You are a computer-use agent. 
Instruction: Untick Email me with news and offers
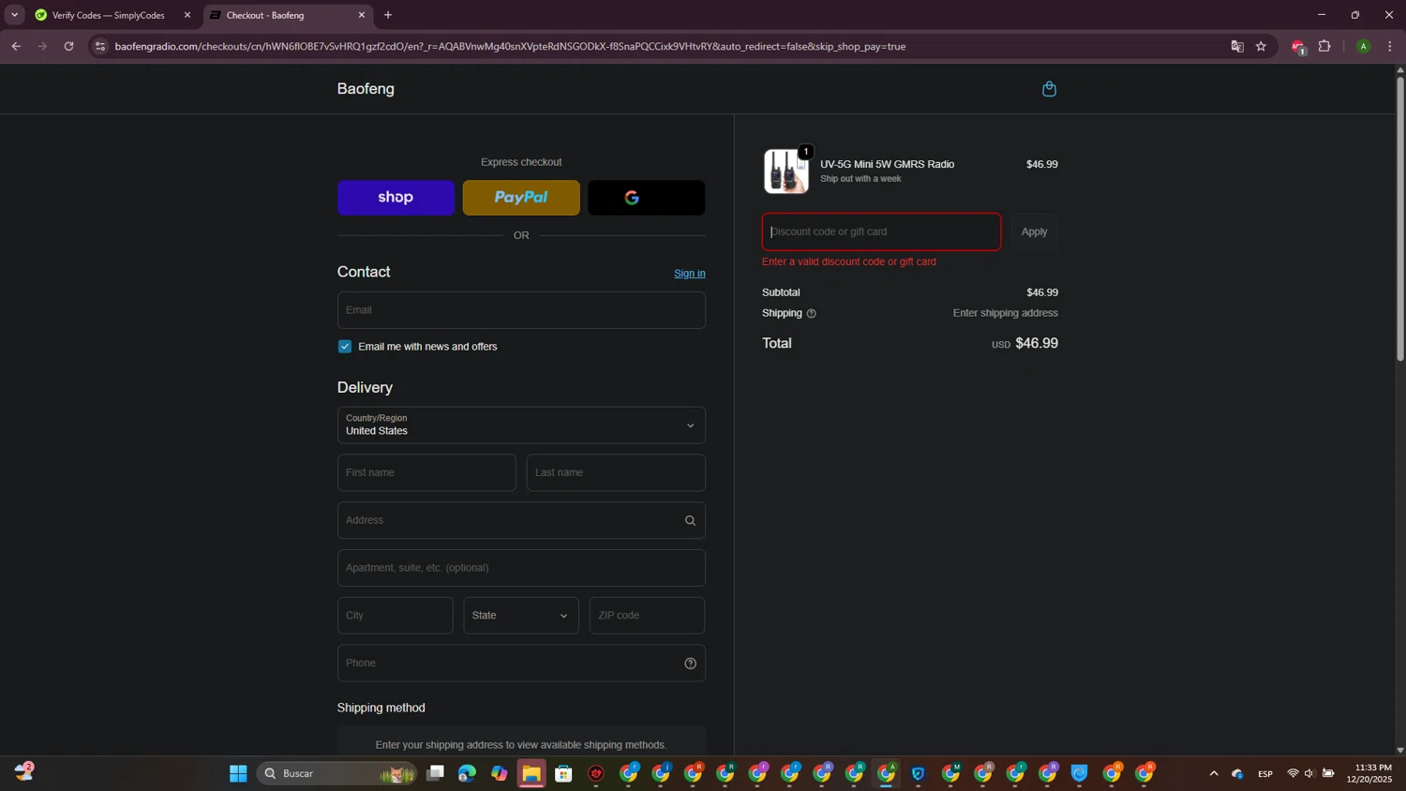tap(345, 347)
